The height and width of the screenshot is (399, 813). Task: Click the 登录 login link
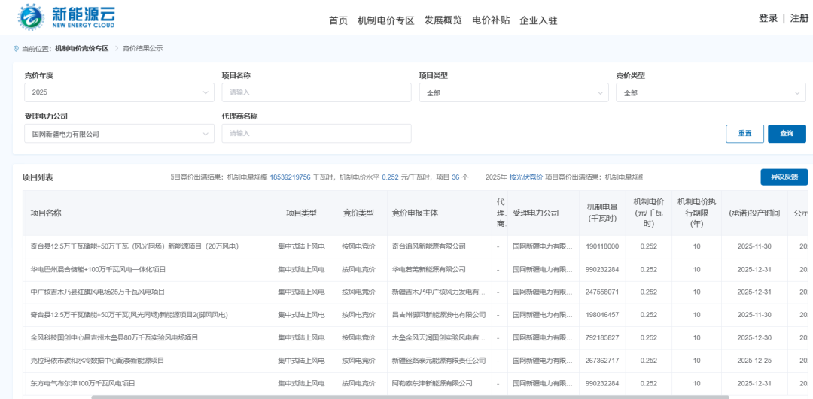[x=768, y=18]
